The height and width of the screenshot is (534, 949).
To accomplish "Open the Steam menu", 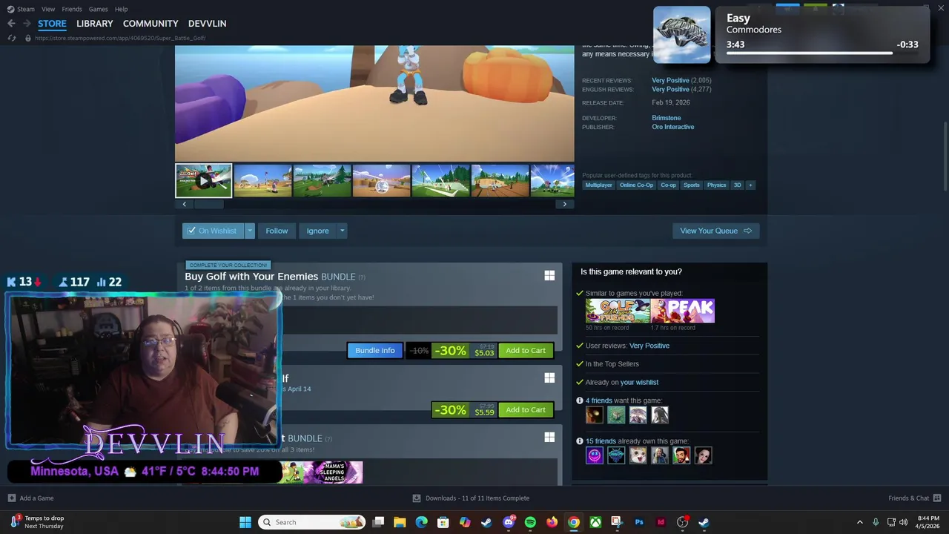I will point(26,9).
